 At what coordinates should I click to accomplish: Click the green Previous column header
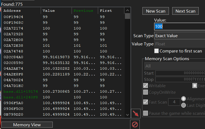pos(85,11)
